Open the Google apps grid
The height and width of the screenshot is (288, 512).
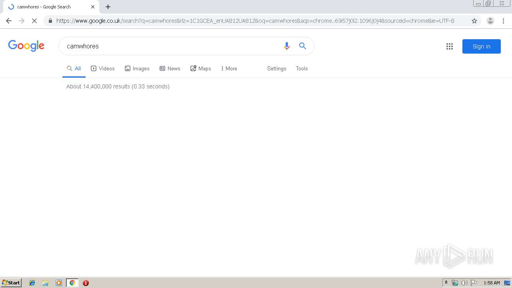point(450,46)
